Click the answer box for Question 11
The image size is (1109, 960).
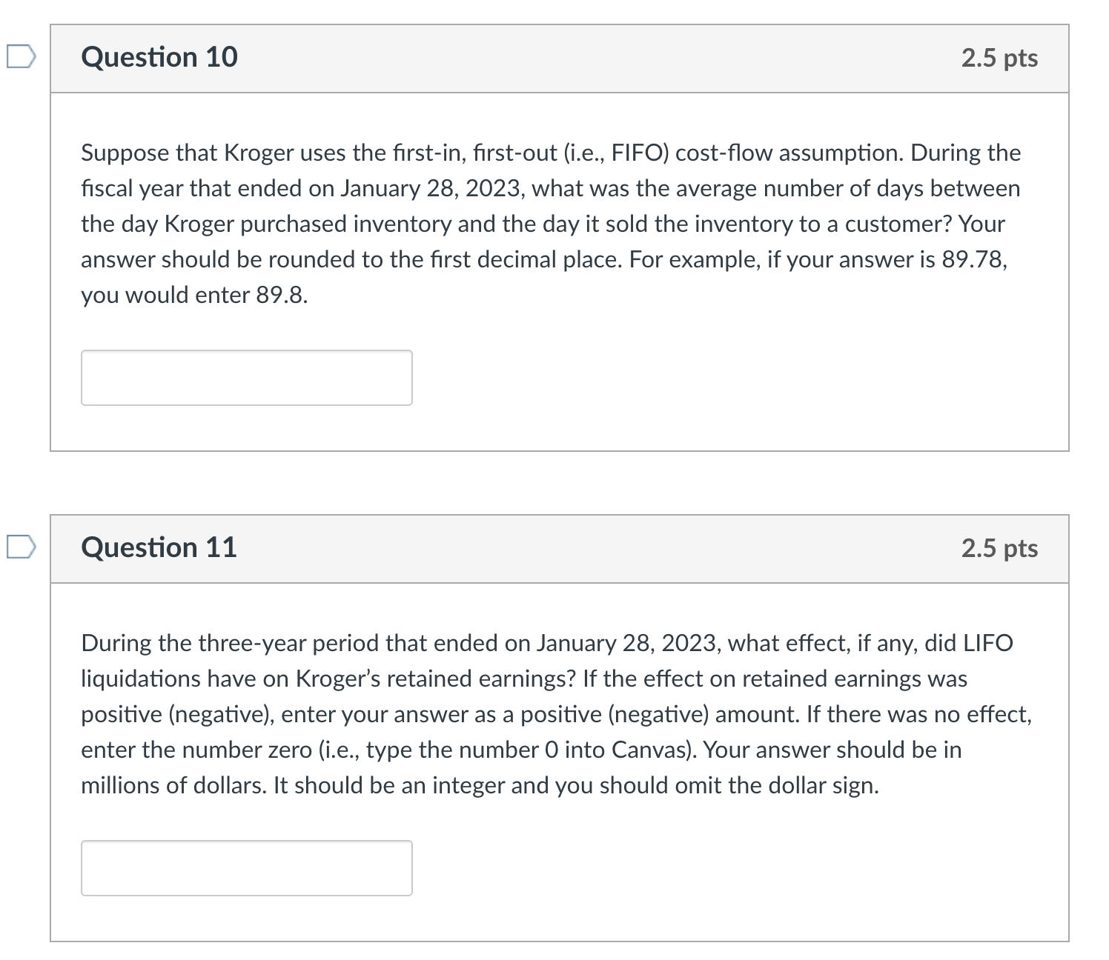pyautogui.click(x=246, y=867)
